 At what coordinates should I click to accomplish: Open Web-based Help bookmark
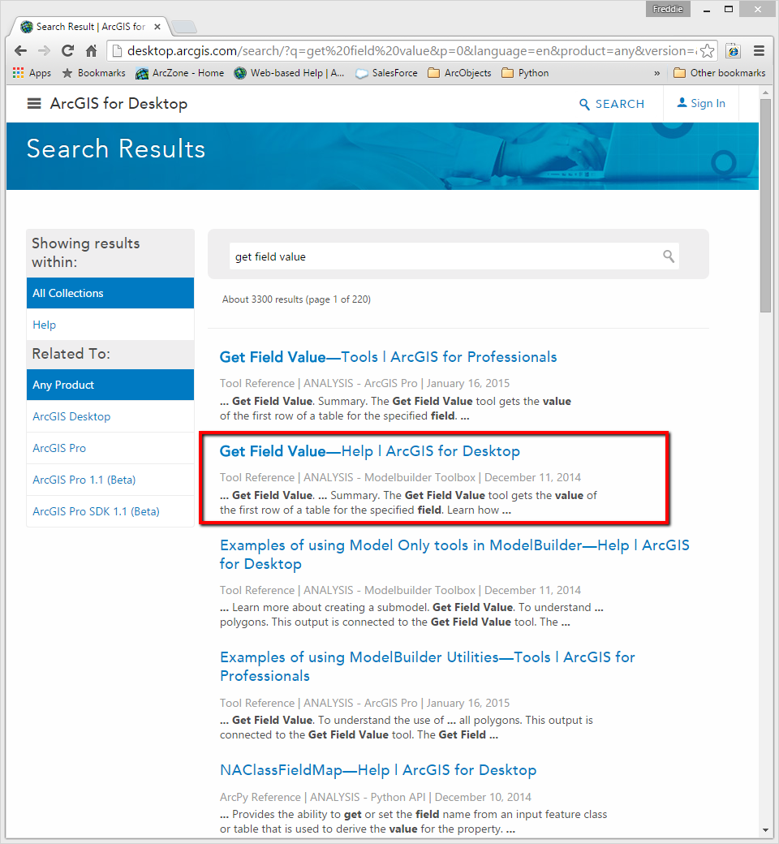coord(289,73)
